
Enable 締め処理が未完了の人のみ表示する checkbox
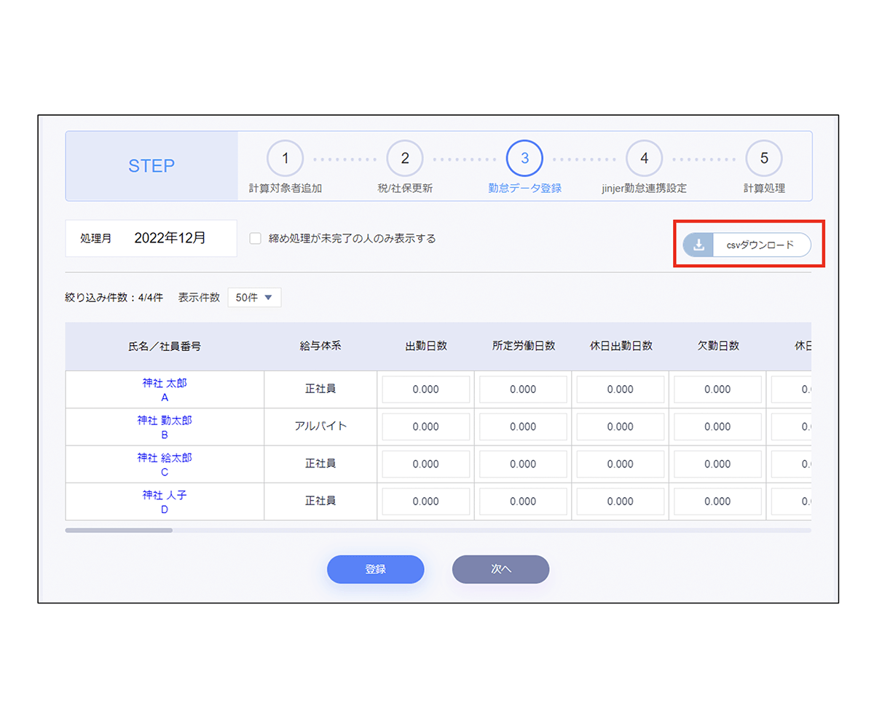point(256,239)
